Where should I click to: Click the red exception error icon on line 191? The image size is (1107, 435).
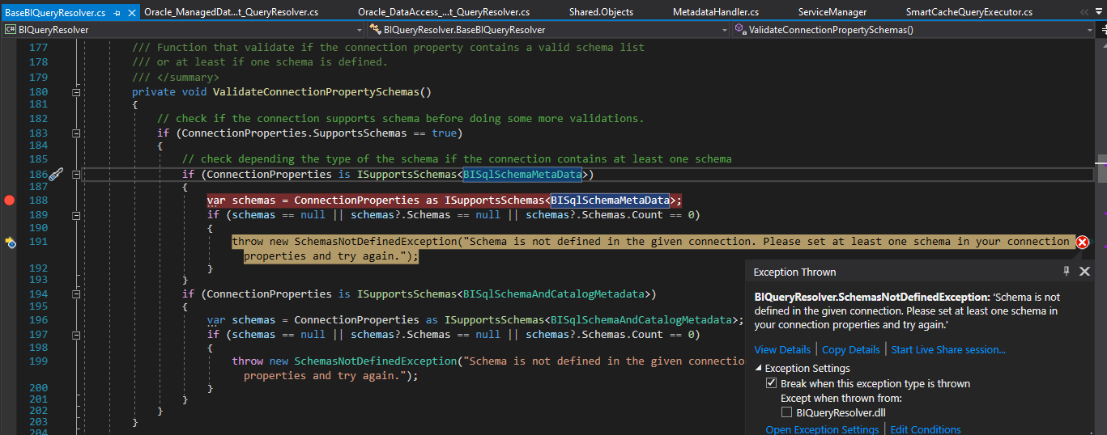[x=1082, y=242]
